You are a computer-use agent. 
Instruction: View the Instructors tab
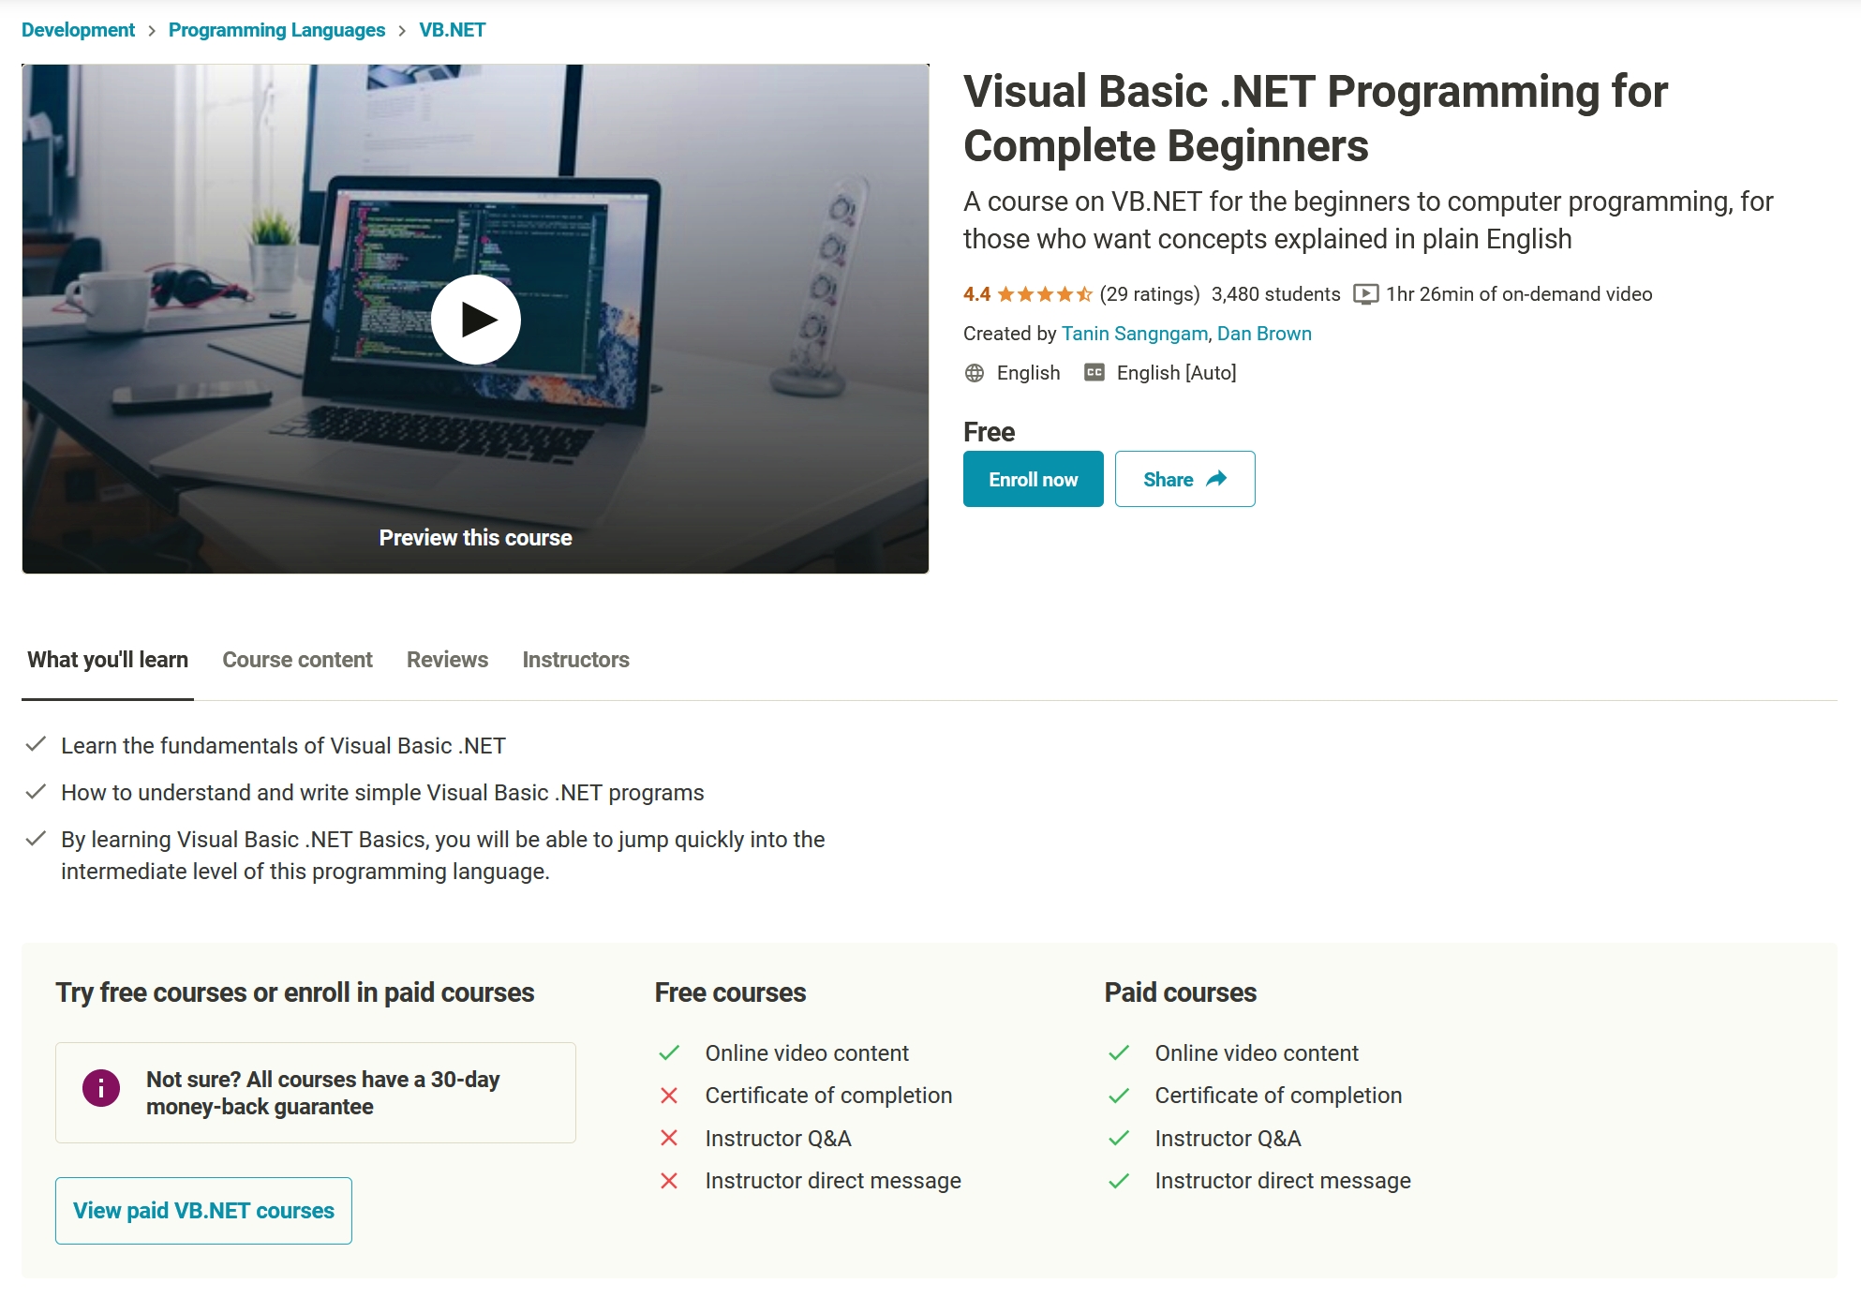pyautogui.click(x=576, y=659)
